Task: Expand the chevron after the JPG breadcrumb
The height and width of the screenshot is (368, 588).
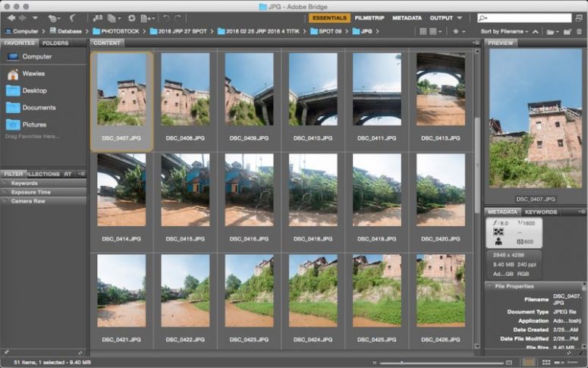Action: coord(377,31)
